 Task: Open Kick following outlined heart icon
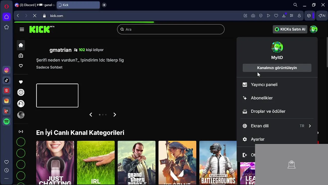click(21, 66)
